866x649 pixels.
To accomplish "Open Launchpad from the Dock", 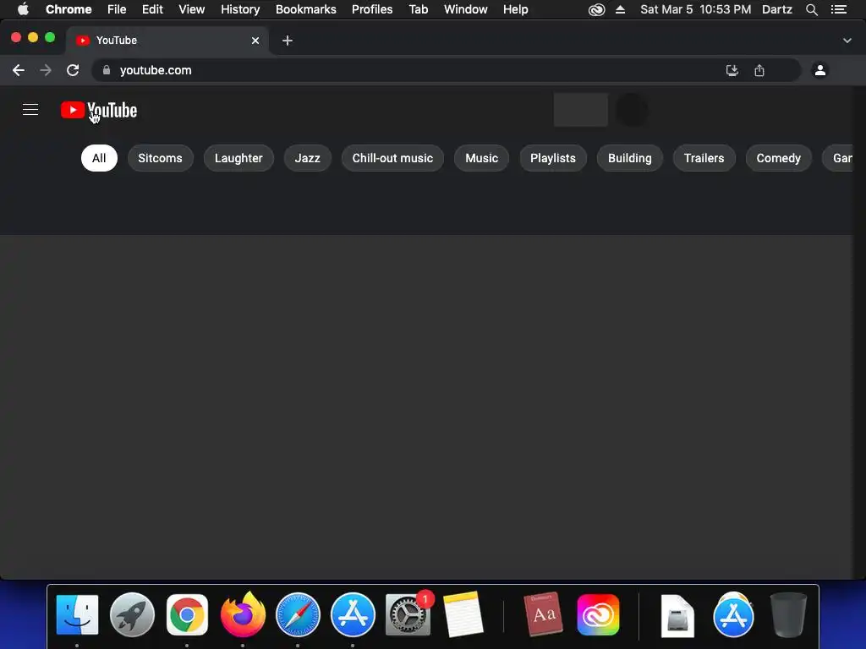I will point(132,615).
